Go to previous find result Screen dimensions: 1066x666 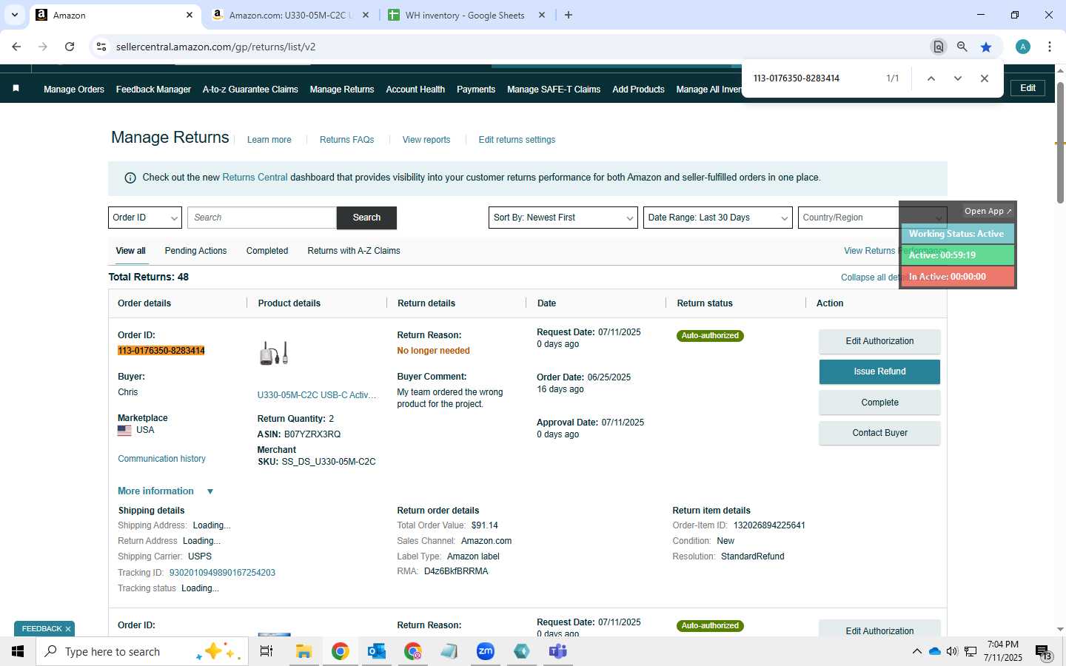[931, 78]
